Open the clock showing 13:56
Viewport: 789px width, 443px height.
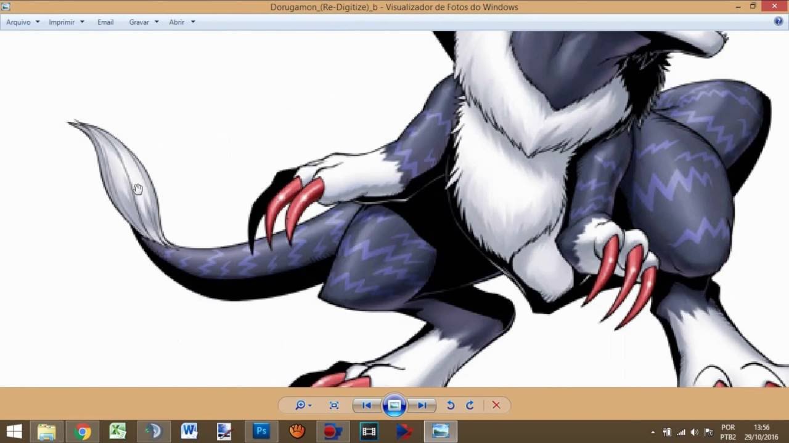point(762,432)
